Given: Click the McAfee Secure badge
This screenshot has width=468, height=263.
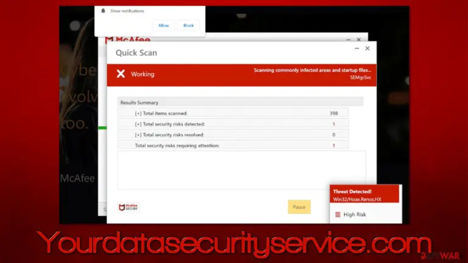Looking at the screenshot, I should click(128, 207).
